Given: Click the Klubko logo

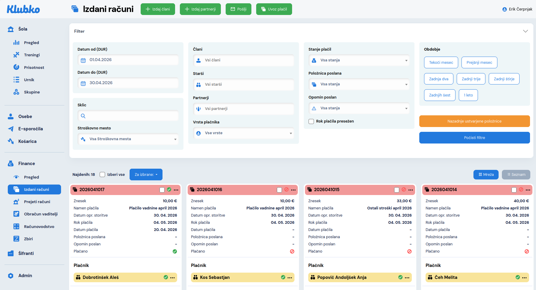Looking at the screenshot, I should click(23, 9).
